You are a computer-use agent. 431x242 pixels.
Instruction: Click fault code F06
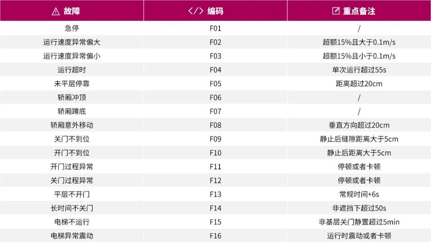(215, 98)
